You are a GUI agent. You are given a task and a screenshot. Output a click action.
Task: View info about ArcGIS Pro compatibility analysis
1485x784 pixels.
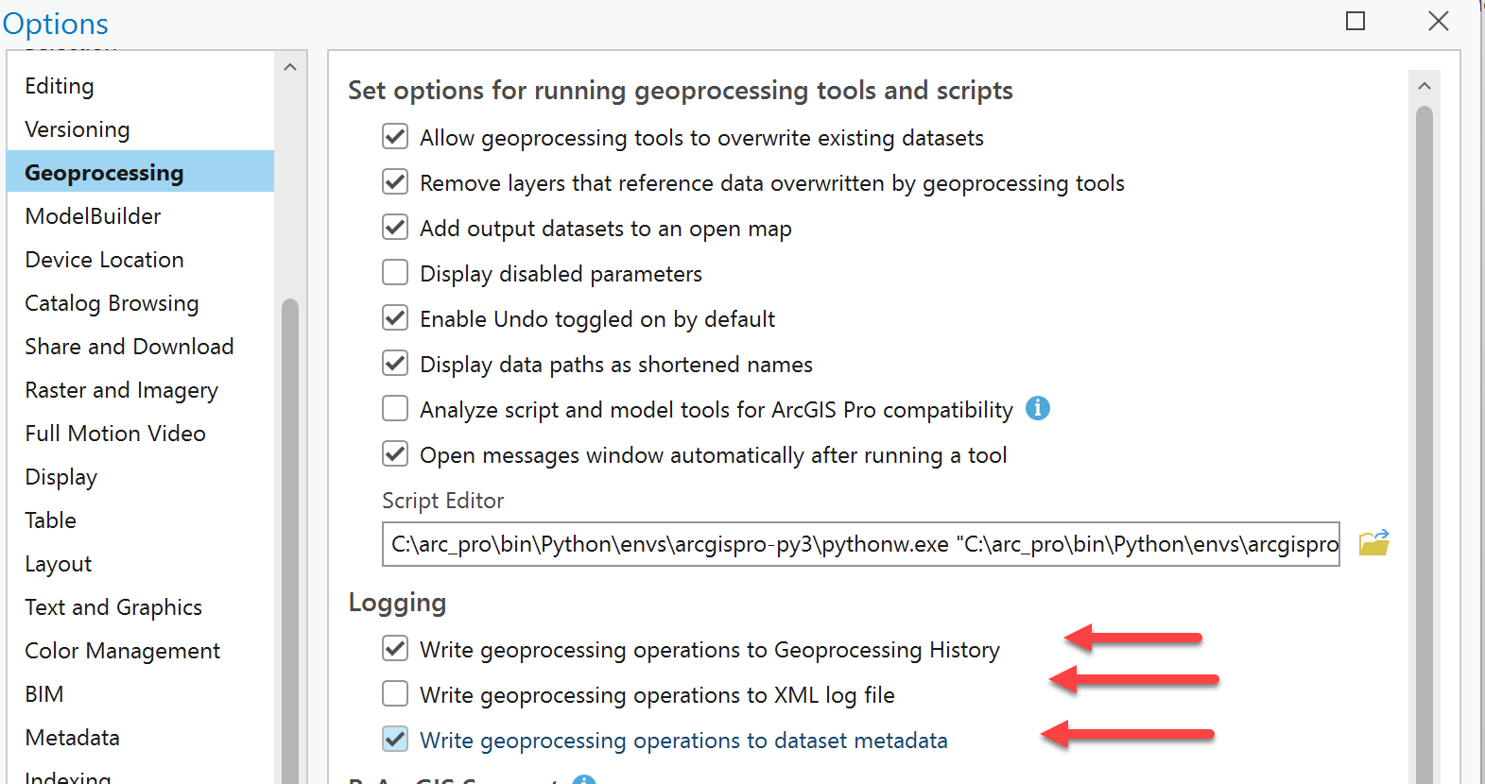coord(1037,408)
